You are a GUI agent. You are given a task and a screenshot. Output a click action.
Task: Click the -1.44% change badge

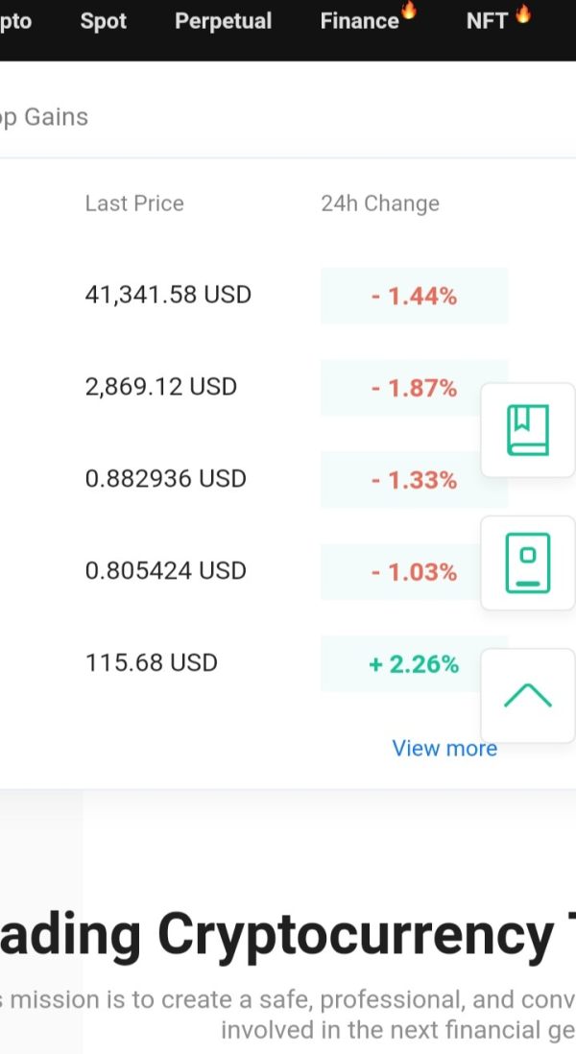pyautogui.click(x=414, y=297)
